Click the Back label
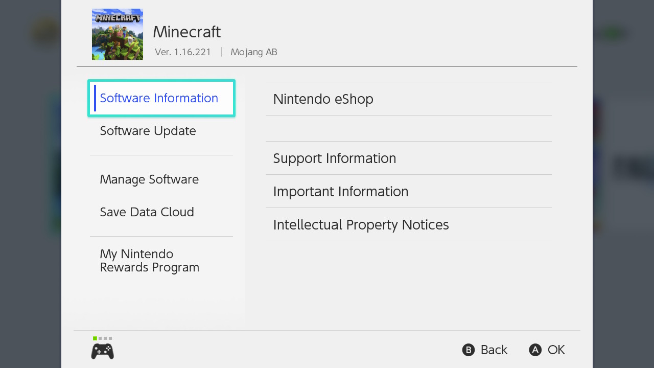The width and height of the screenshot is (654, 368). pyautogui.click(x=494, y=350)
